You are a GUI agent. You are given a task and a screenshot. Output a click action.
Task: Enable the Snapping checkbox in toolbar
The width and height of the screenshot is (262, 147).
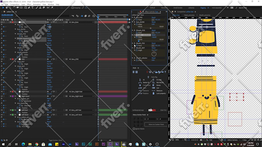(x=72, y=8)
